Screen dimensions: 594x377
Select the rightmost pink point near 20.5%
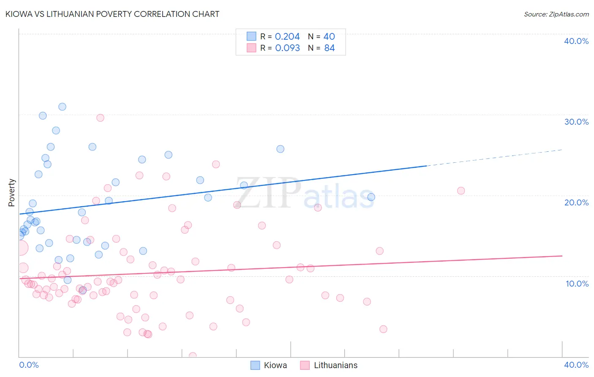coord(461,191)
